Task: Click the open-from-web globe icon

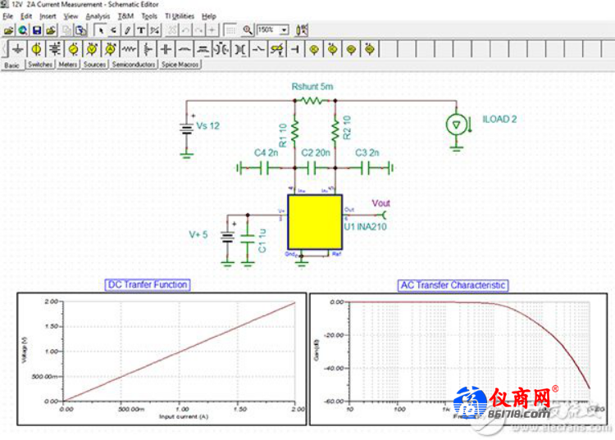Action: [x=23, y=30]
